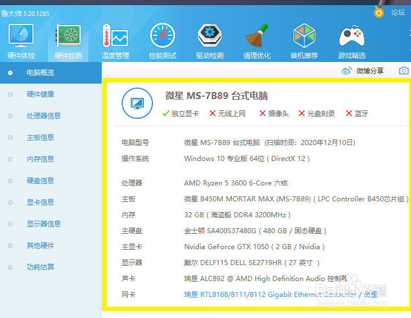Click radio bullet beside 主板信息
The image size is (411, 318).
click(10, 138)
